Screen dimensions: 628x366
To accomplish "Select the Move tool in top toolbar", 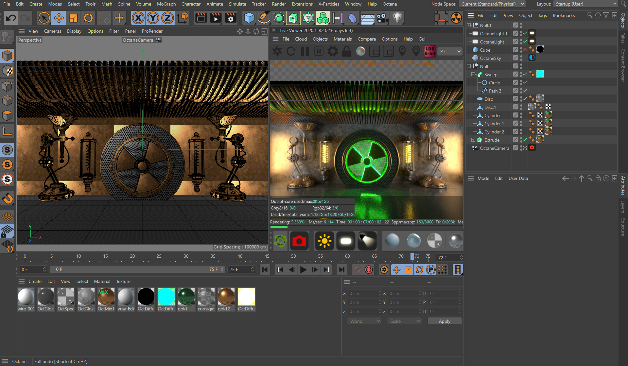I will (59, 18).
